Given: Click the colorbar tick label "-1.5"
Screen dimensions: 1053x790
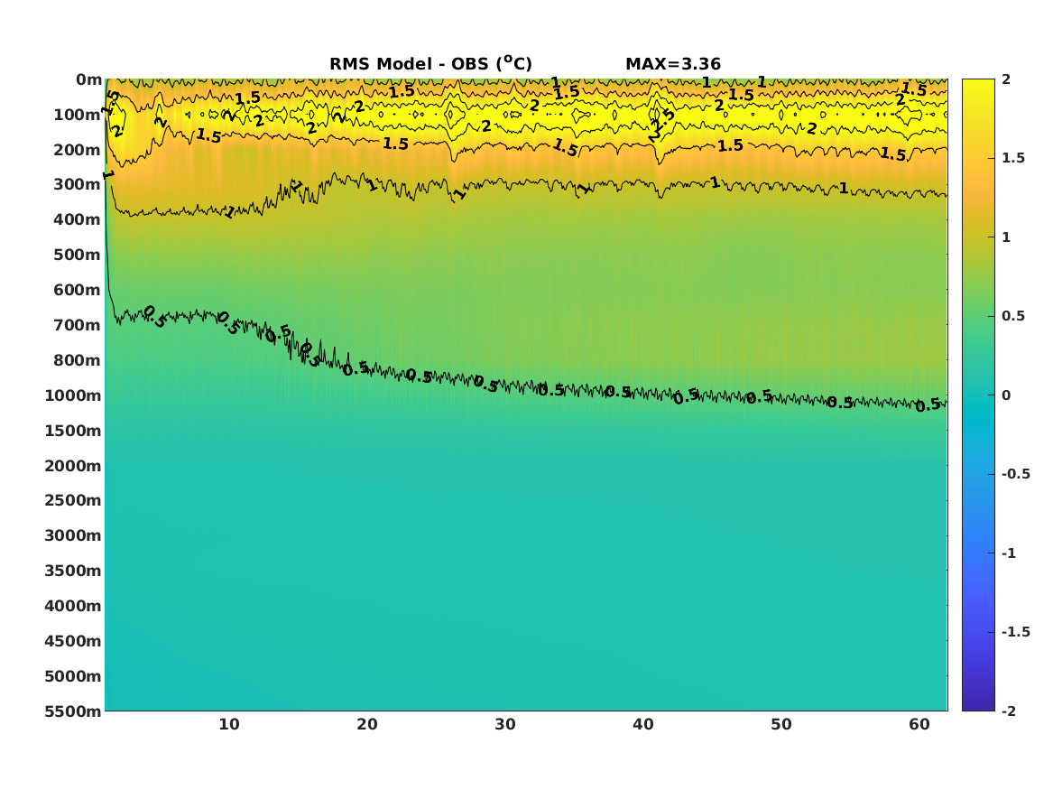Looking at the screenshot, I should click(1016, 632).
